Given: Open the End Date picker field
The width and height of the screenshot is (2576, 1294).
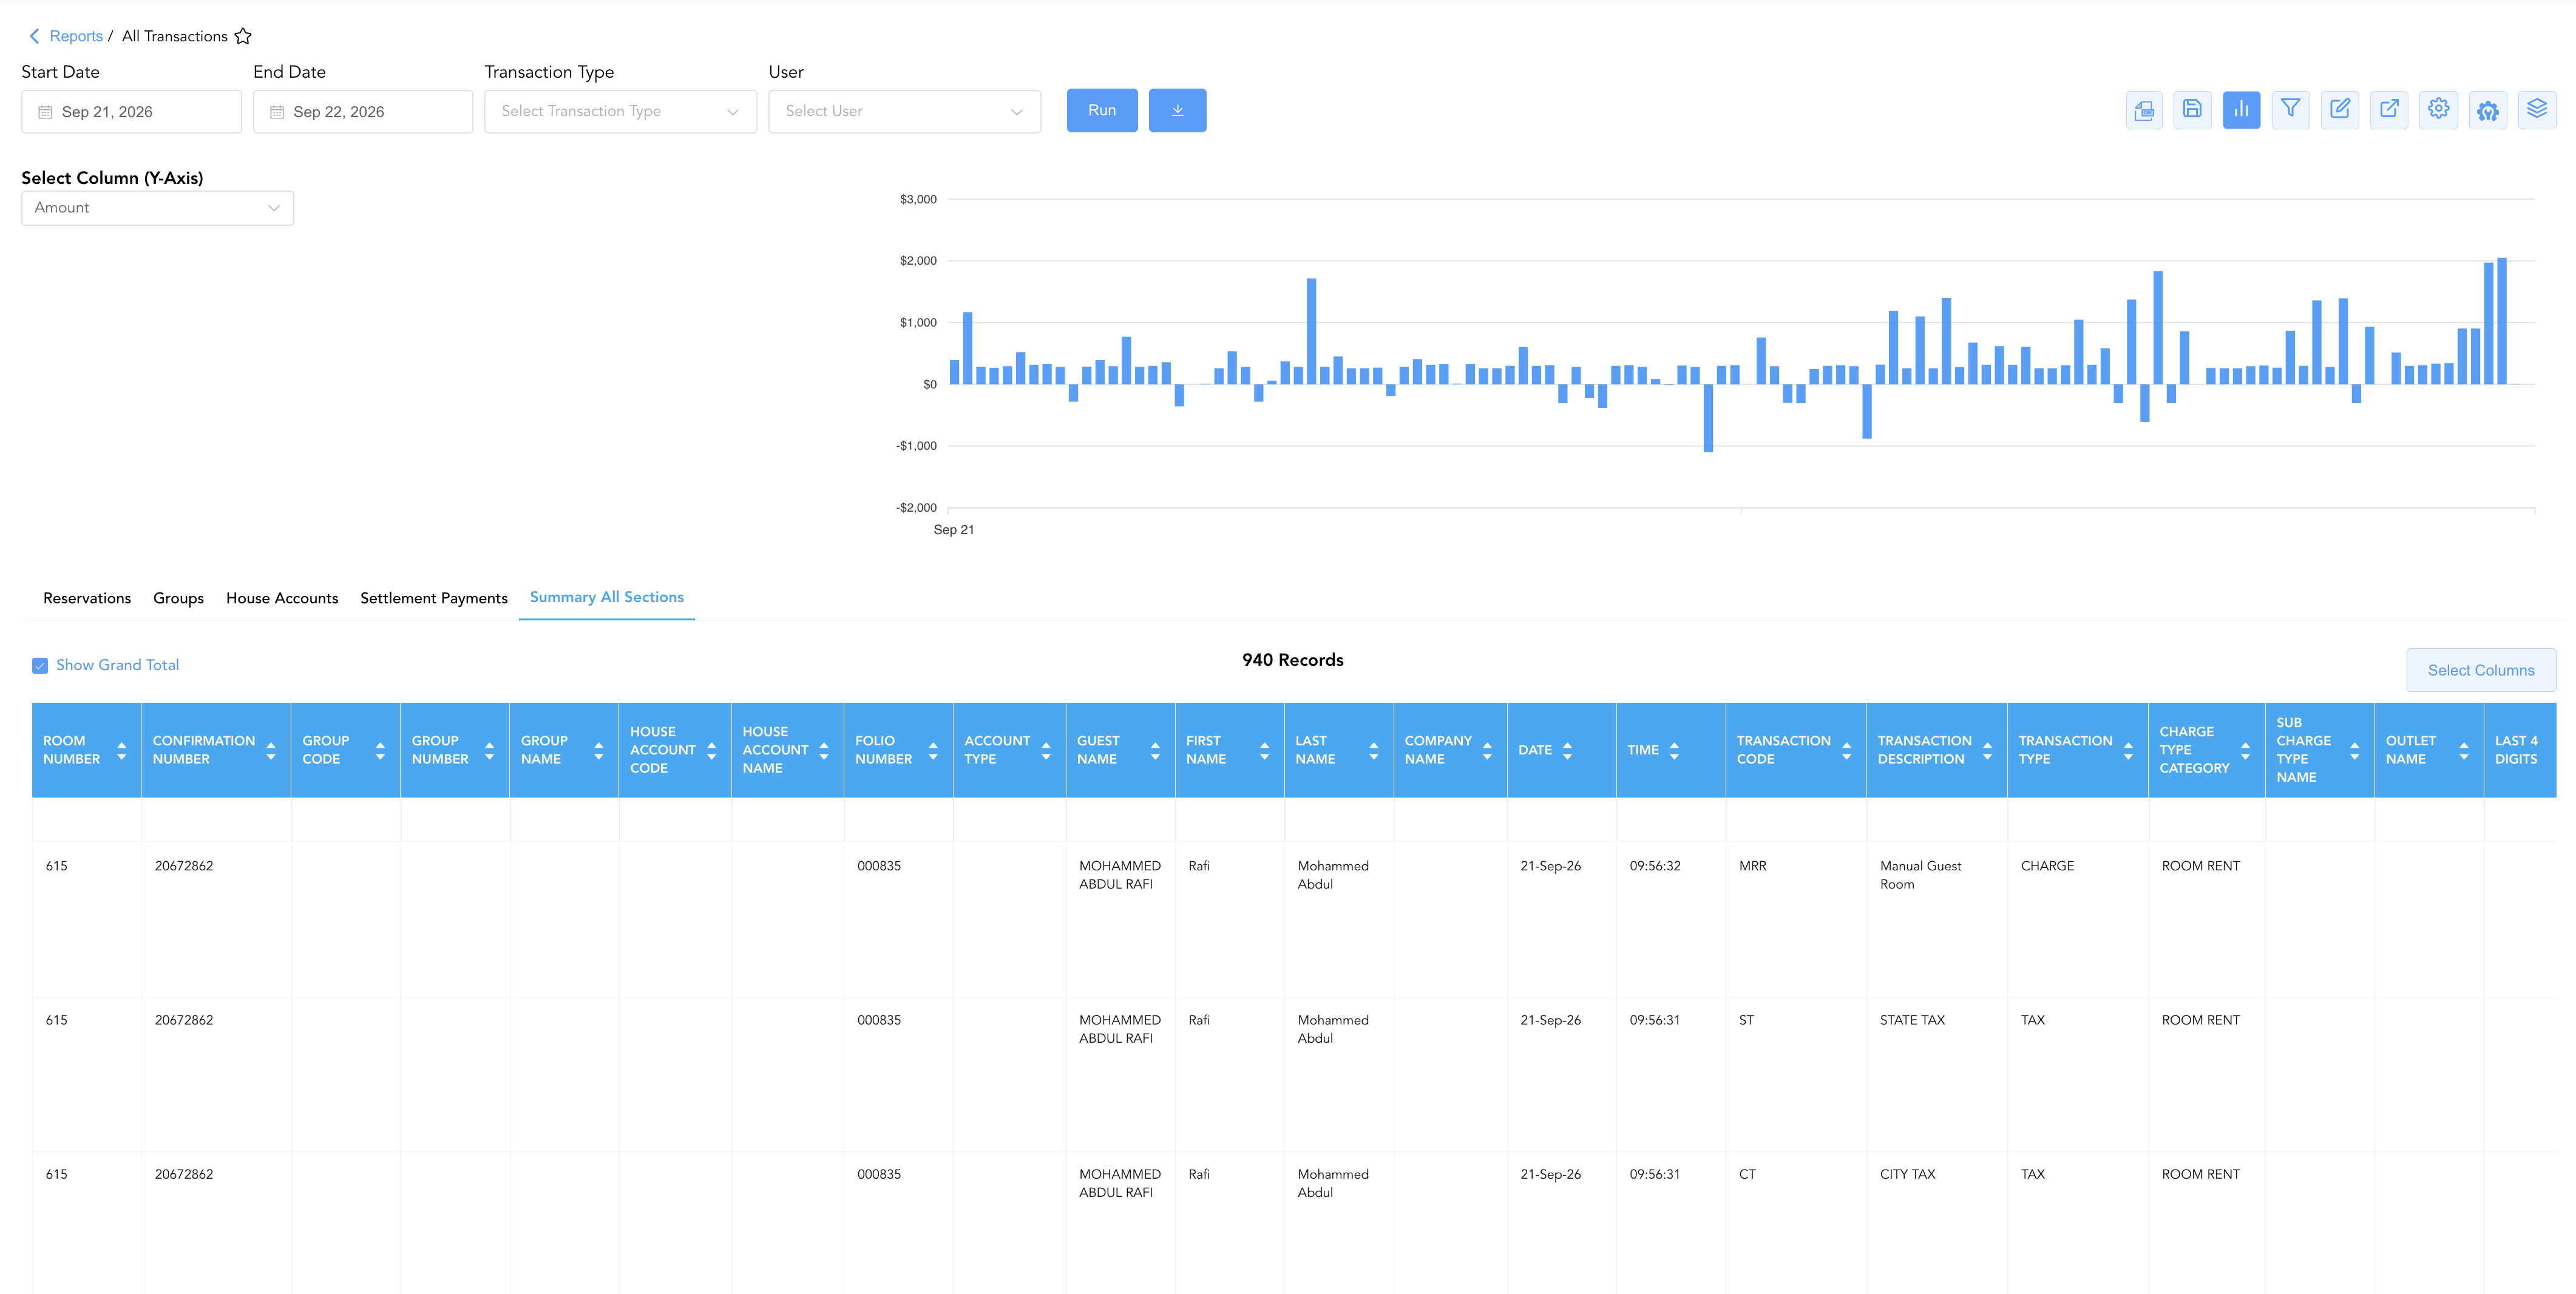Looking at the screenshot, I should [x=363, y=112].
